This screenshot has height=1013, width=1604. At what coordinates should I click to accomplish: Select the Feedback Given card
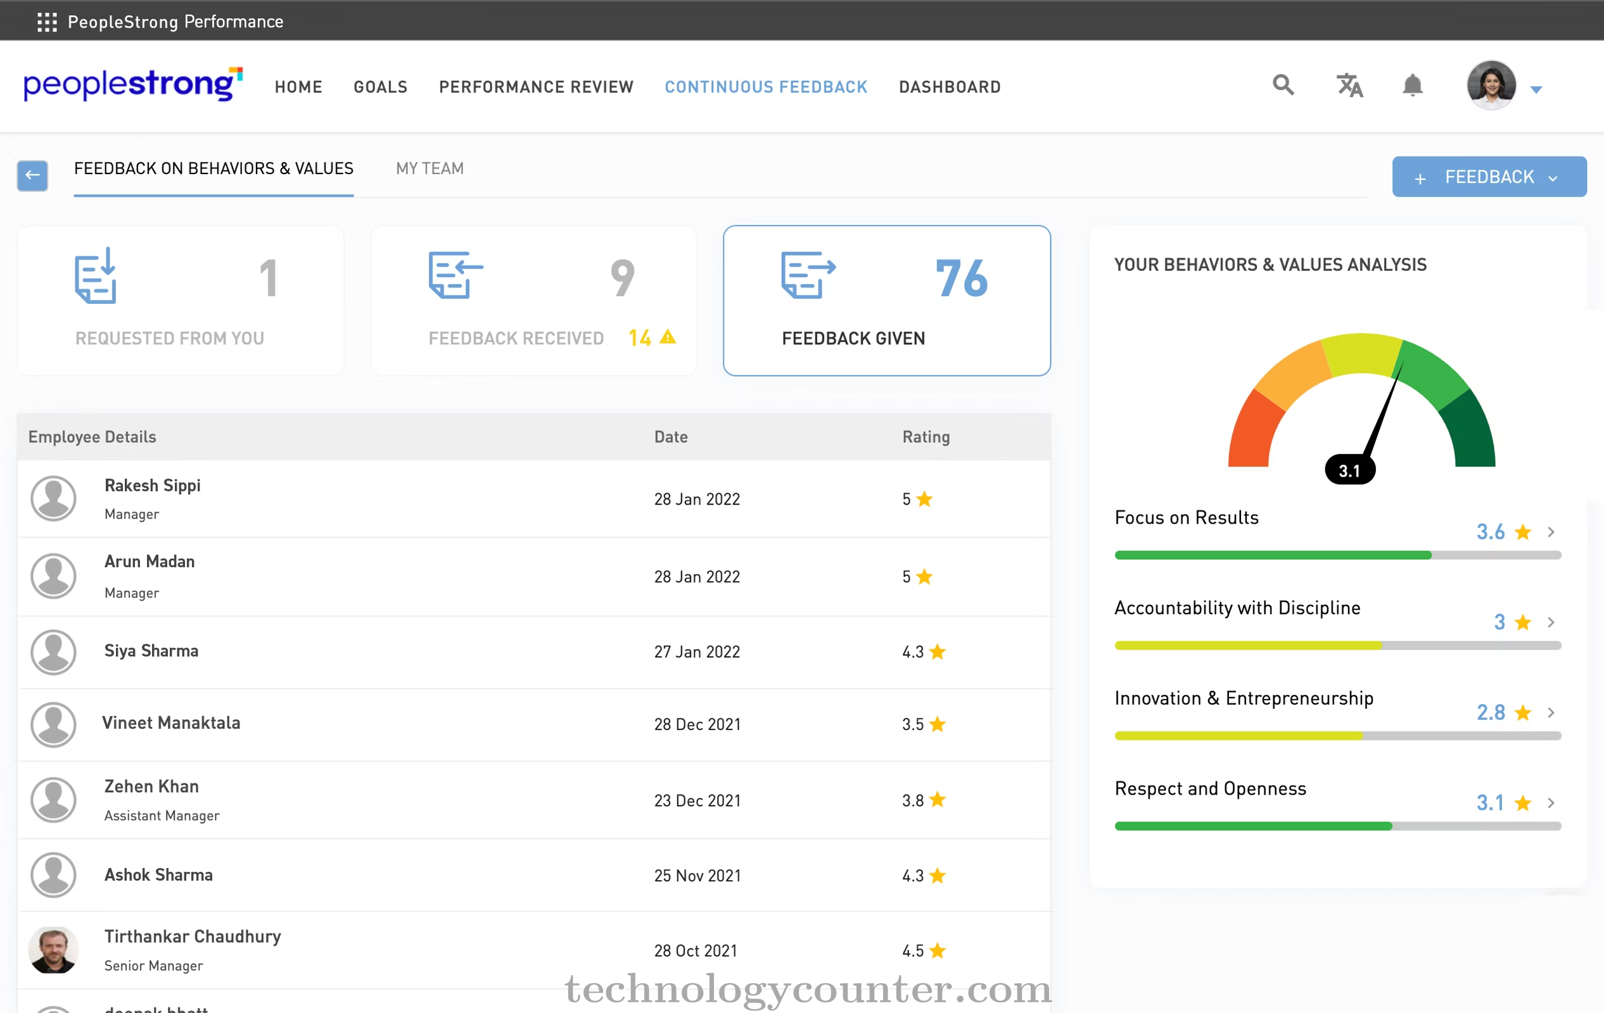click(x=887, y=301)
